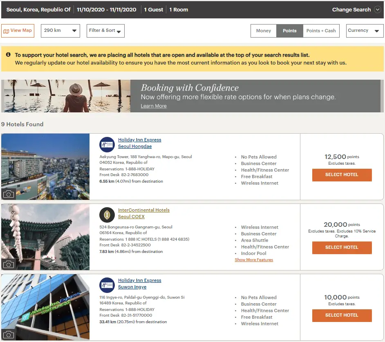Show More Features for InterContinental COEX
Image resolution: width=385 pixels, height=342 pixels.
tap(254, 260)
